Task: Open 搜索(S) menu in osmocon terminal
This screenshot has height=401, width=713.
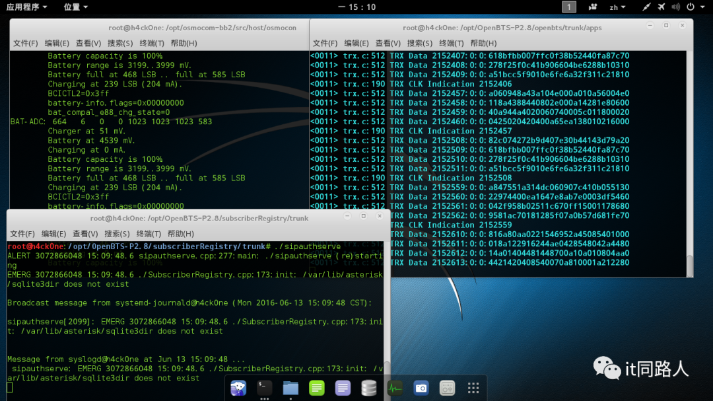Action: 120,43
